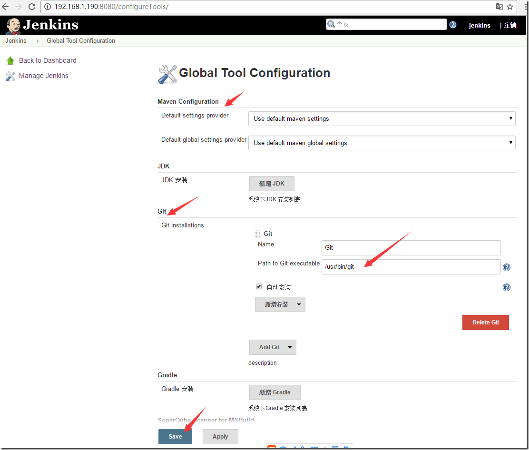529x450 pixels.
Task: Click the Manage Jenkins tools icon
Action: tap(10, 76)
